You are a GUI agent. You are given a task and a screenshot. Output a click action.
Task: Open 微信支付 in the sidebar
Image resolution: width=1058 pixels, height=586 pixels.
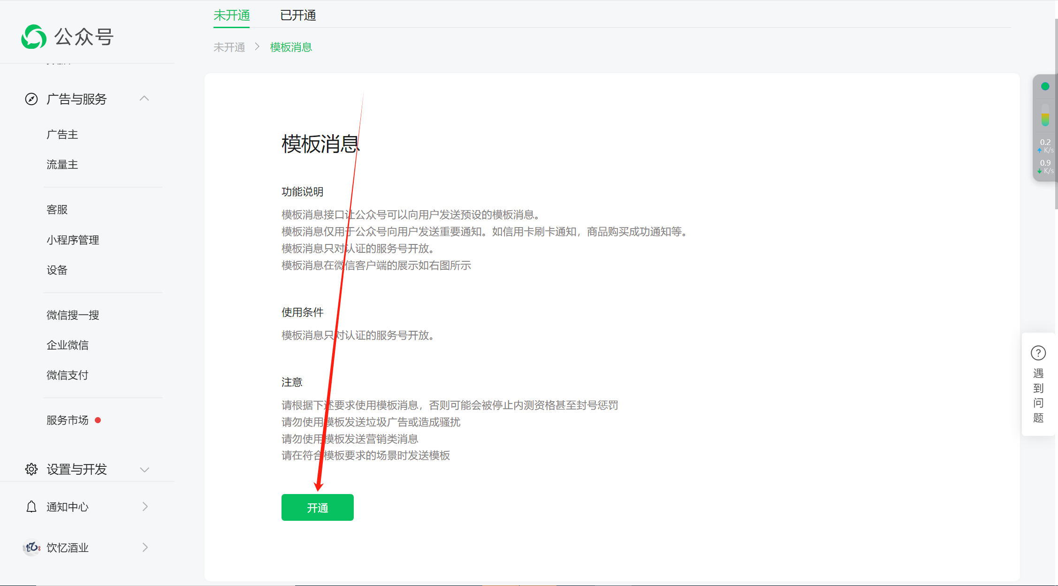click(x=68, y=375)
